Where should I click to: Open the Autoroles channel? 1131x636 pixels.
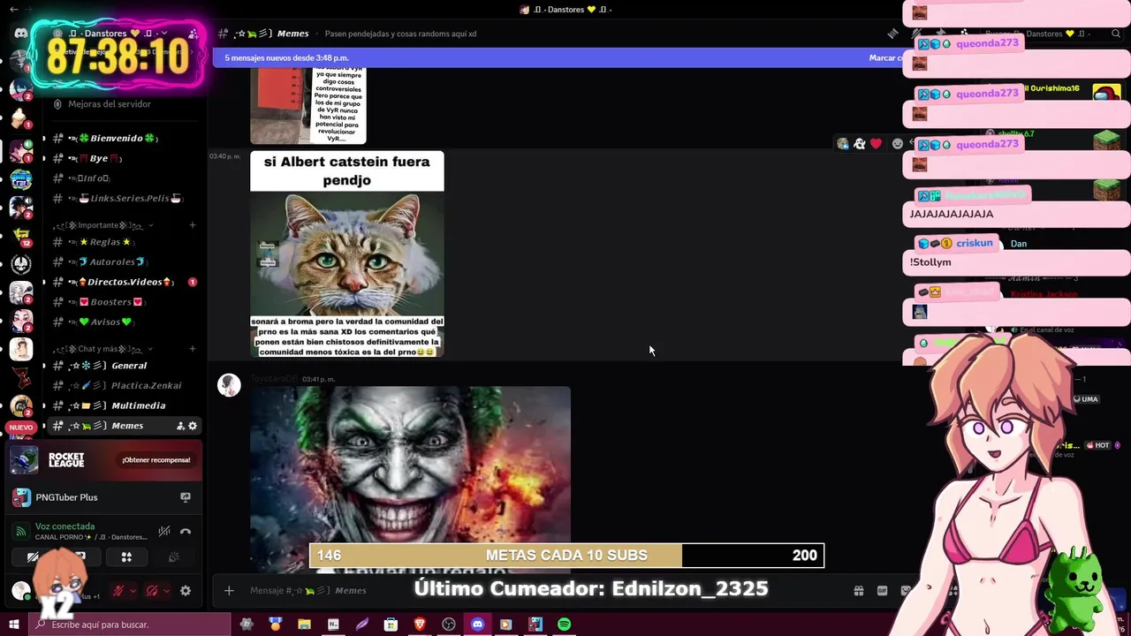[124, 262]
